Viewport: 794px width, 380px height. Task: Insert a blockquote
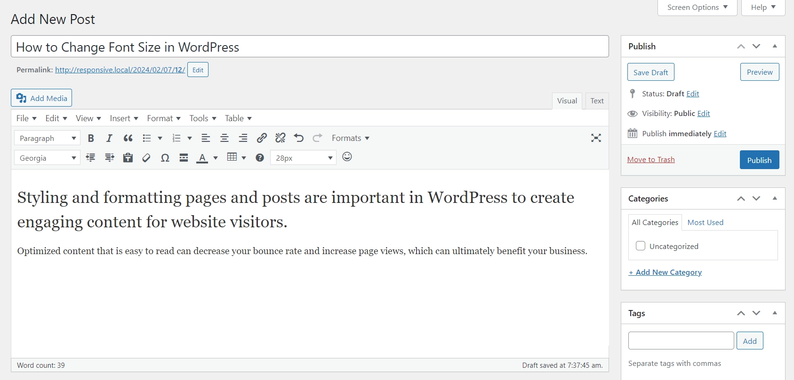(x=128, y=138)
